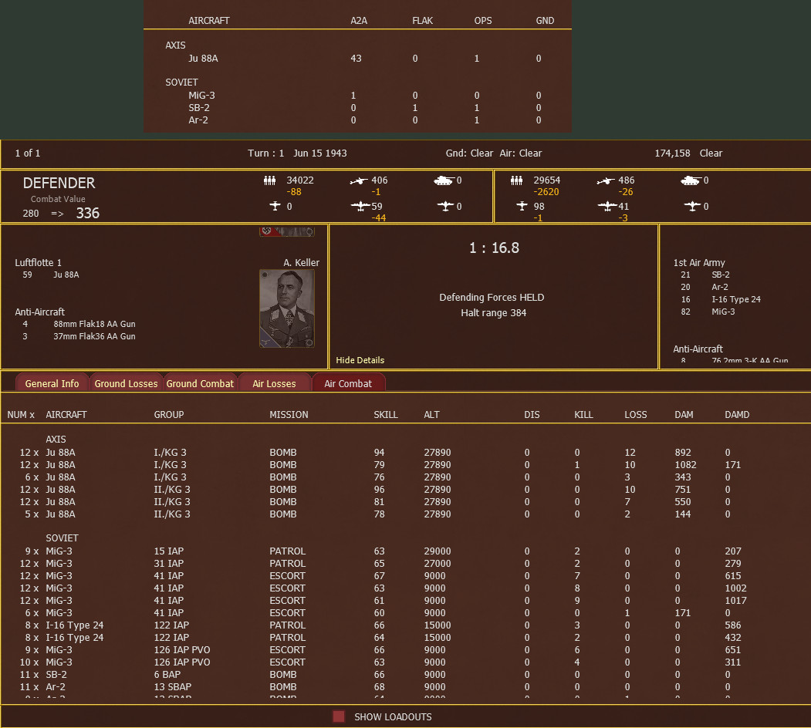The width and height of the screenshot is (811, 728).
Task: Click the 1 : 16.8 odds ratio
Action: pos(494,248)
